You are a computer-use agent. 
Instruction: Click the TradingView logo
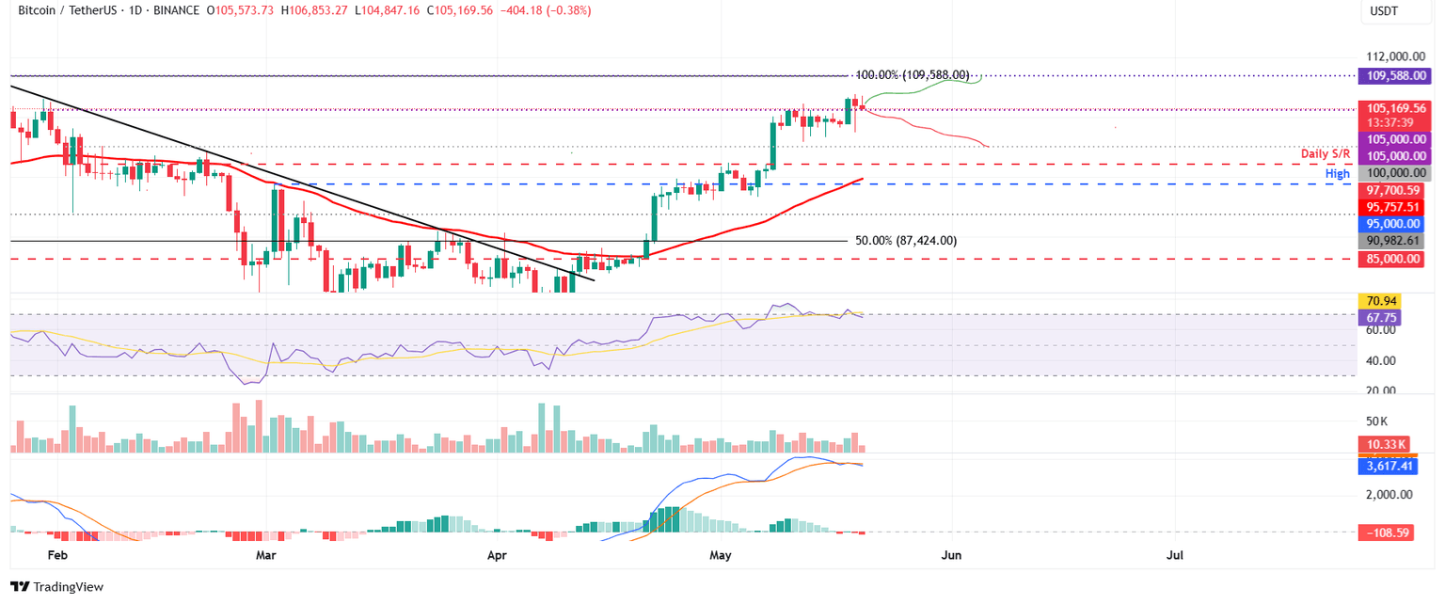pos(56,587)
